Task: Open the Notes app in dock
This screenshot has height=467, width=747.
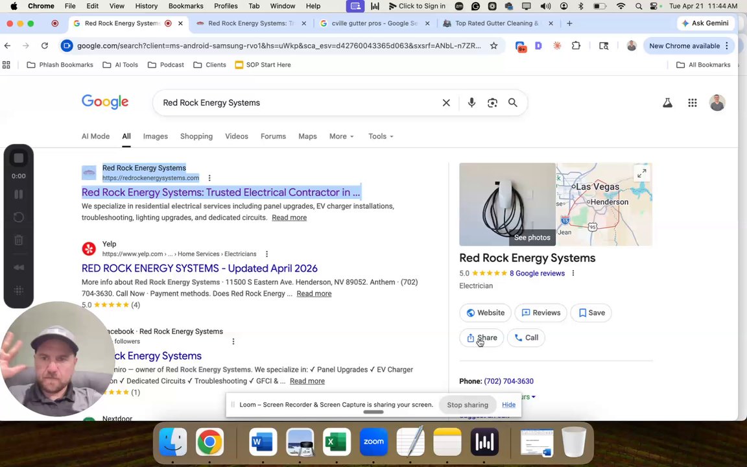Action: pos(447,442)
